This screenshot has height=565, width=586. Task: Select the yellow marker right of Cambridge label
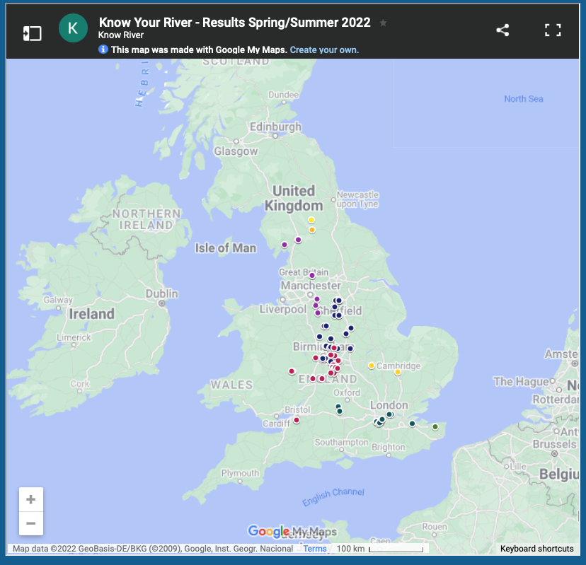(x=398, y=372)
